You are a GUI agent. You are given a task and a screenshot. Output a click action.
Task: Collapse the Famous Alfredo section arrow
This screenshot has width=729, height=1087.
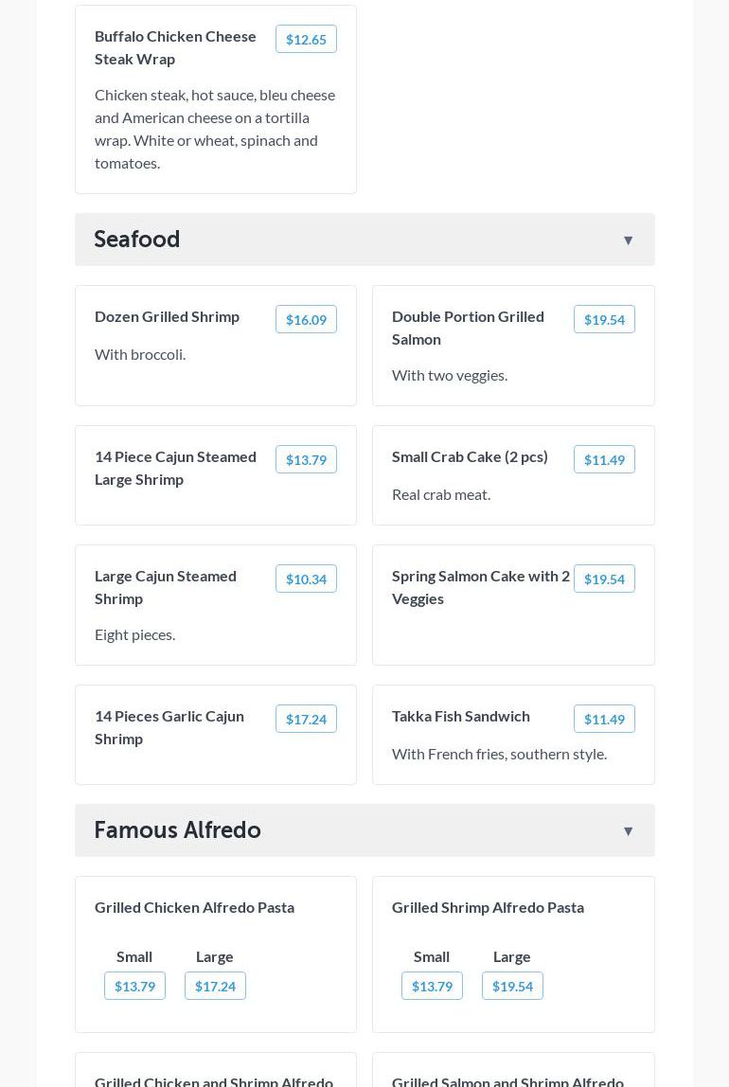(x=628, y=831)
